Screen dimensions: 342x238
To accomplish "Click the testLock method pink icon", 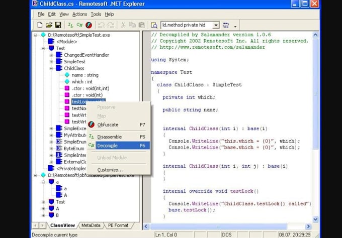I will coord(67,102).
